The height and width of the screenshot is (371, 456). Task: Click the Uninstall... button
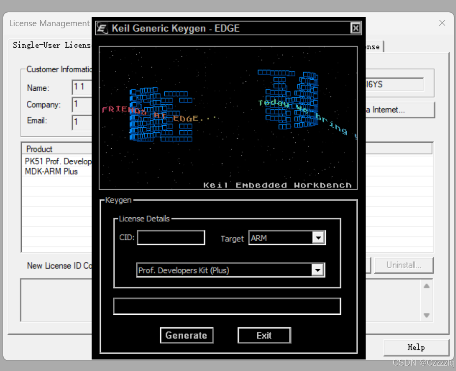(x=404, y=265)
